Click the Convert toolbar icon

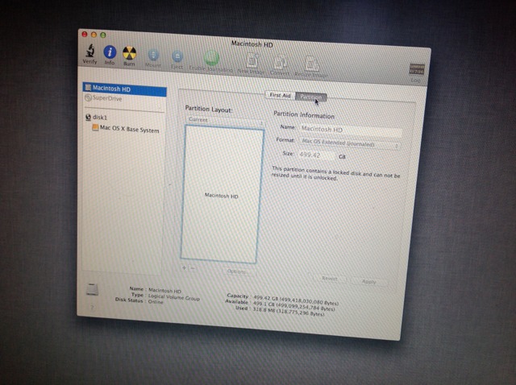(x=280, y=63)
